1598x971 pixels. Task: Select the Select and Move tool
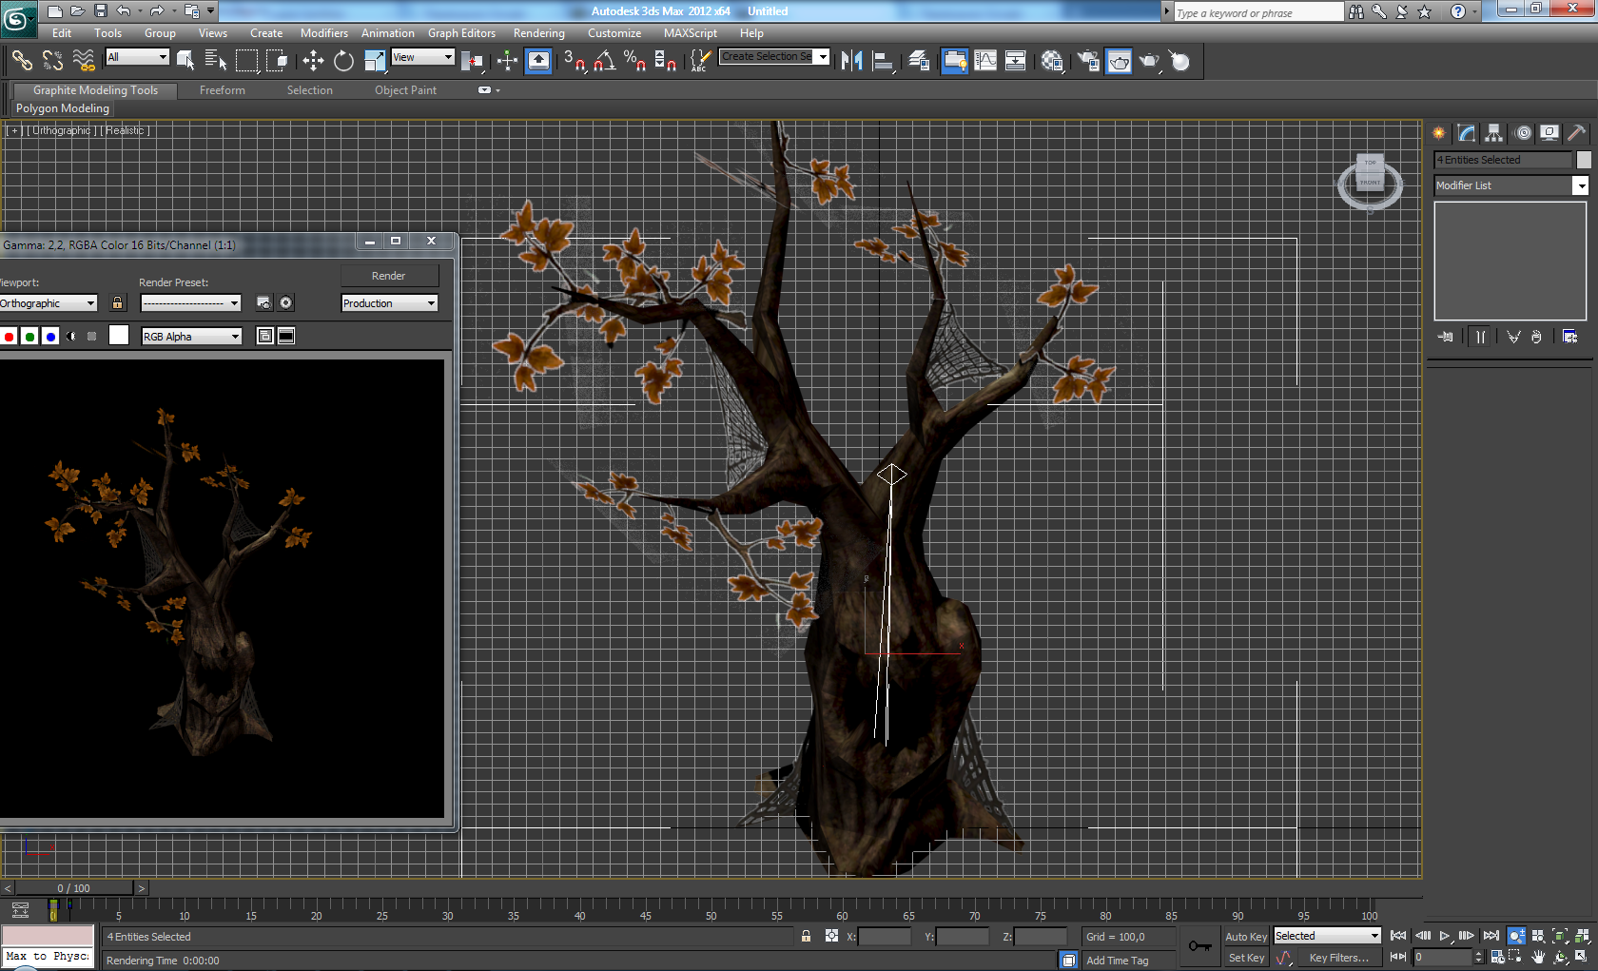click(313, 62)
